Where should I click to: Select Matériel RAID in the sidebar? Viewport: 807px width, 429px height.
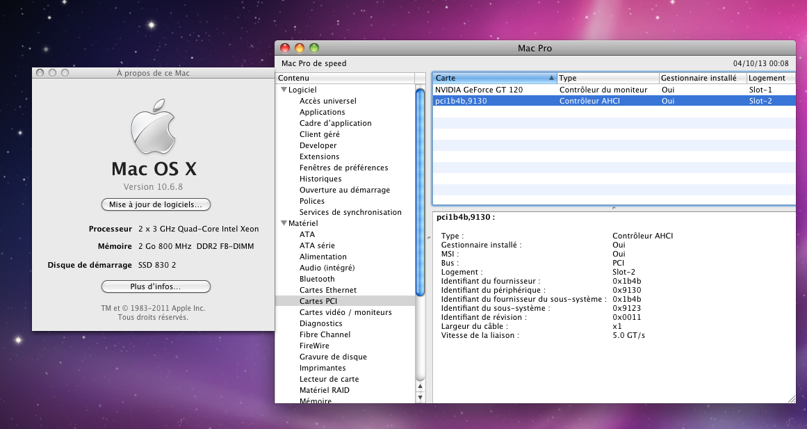pyautogui.click(x=324, y=390)
